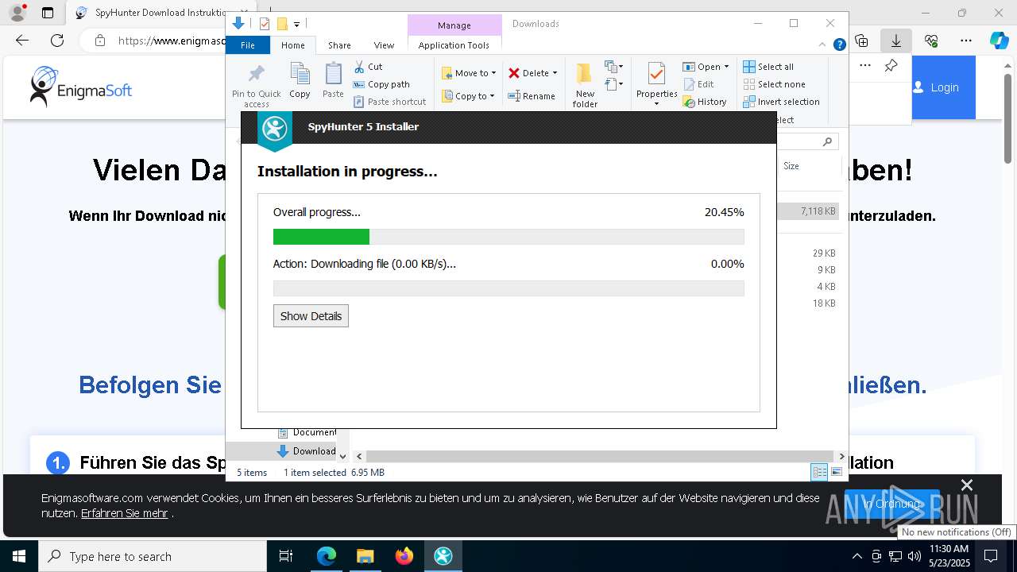Click Select none in ribbon
The image size is (1017, 572).
774,84
